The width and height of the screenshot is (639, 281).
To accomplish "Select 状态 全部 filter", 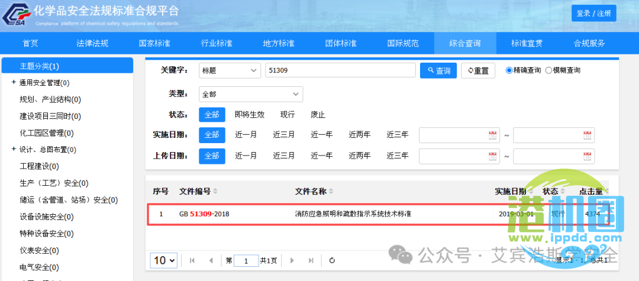I will (212, 114).
